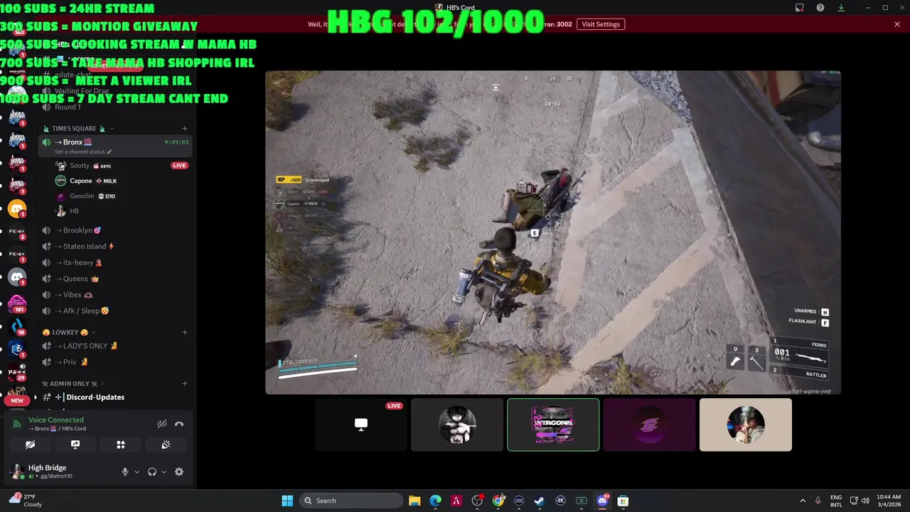
Task: Join the Vibes voice channel
Action: click(x=114, y=294)
